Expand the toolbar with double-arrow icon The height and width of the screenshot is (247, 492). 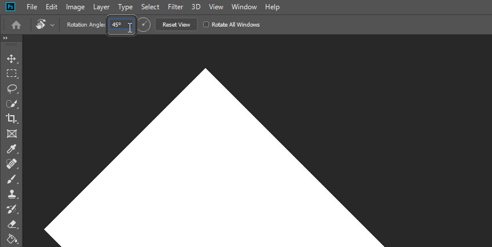click(5, 38)
